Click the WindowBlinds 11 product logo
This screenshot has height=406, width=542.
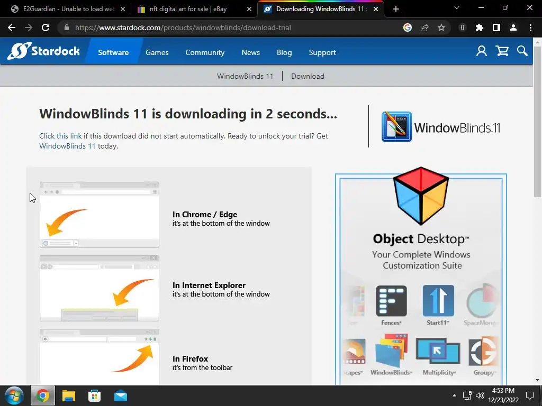[441, 127]
